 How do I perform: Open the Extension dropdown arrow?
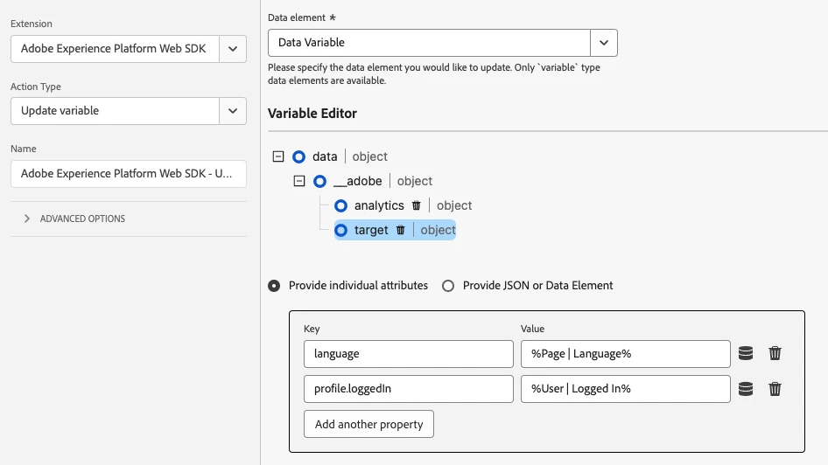(233, 48)
